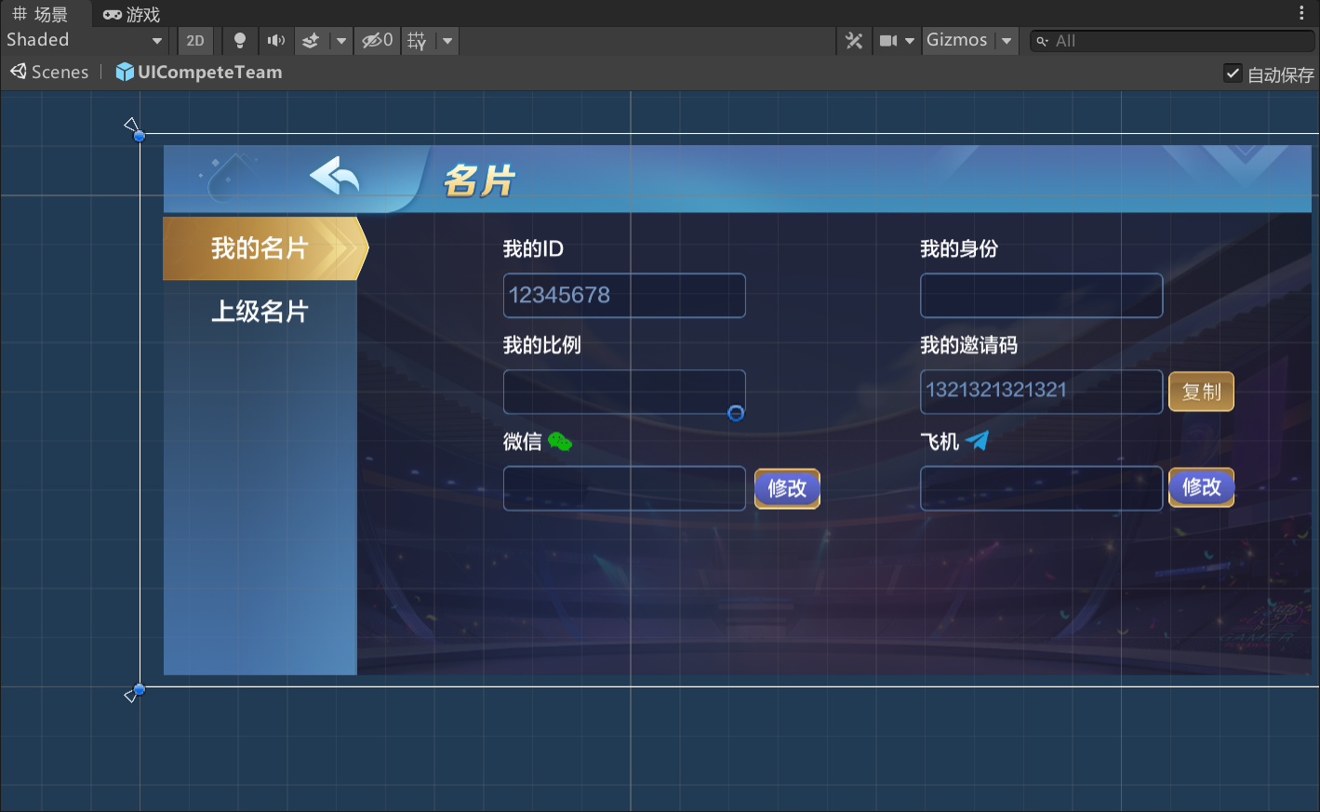Click scene camera settings icon
The height and width of the screenshot is (812, 1320).
pos(889,41)
